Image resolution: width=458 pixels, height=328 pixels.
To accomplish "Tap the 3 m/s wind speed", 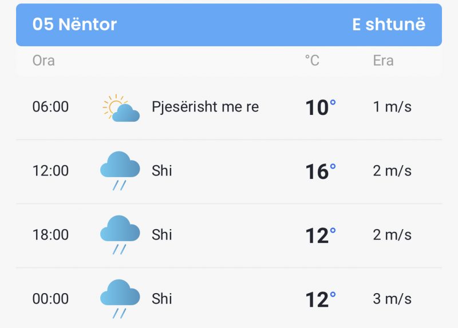I will 392,299.
